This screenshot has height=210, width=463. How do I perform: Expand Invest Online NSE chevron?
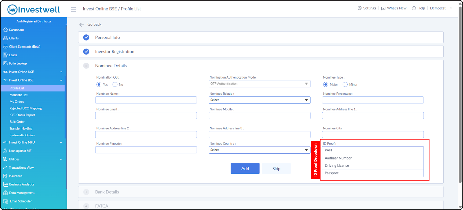point(61,72)
